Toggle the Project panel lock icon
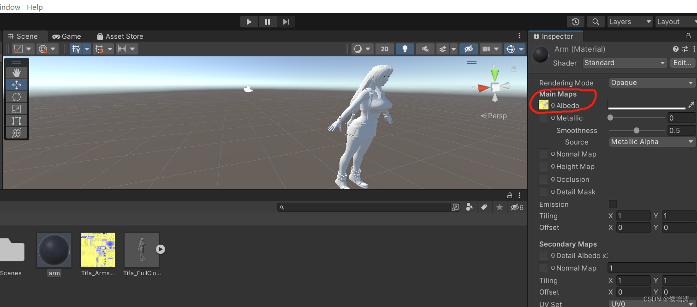 (510, 195)
